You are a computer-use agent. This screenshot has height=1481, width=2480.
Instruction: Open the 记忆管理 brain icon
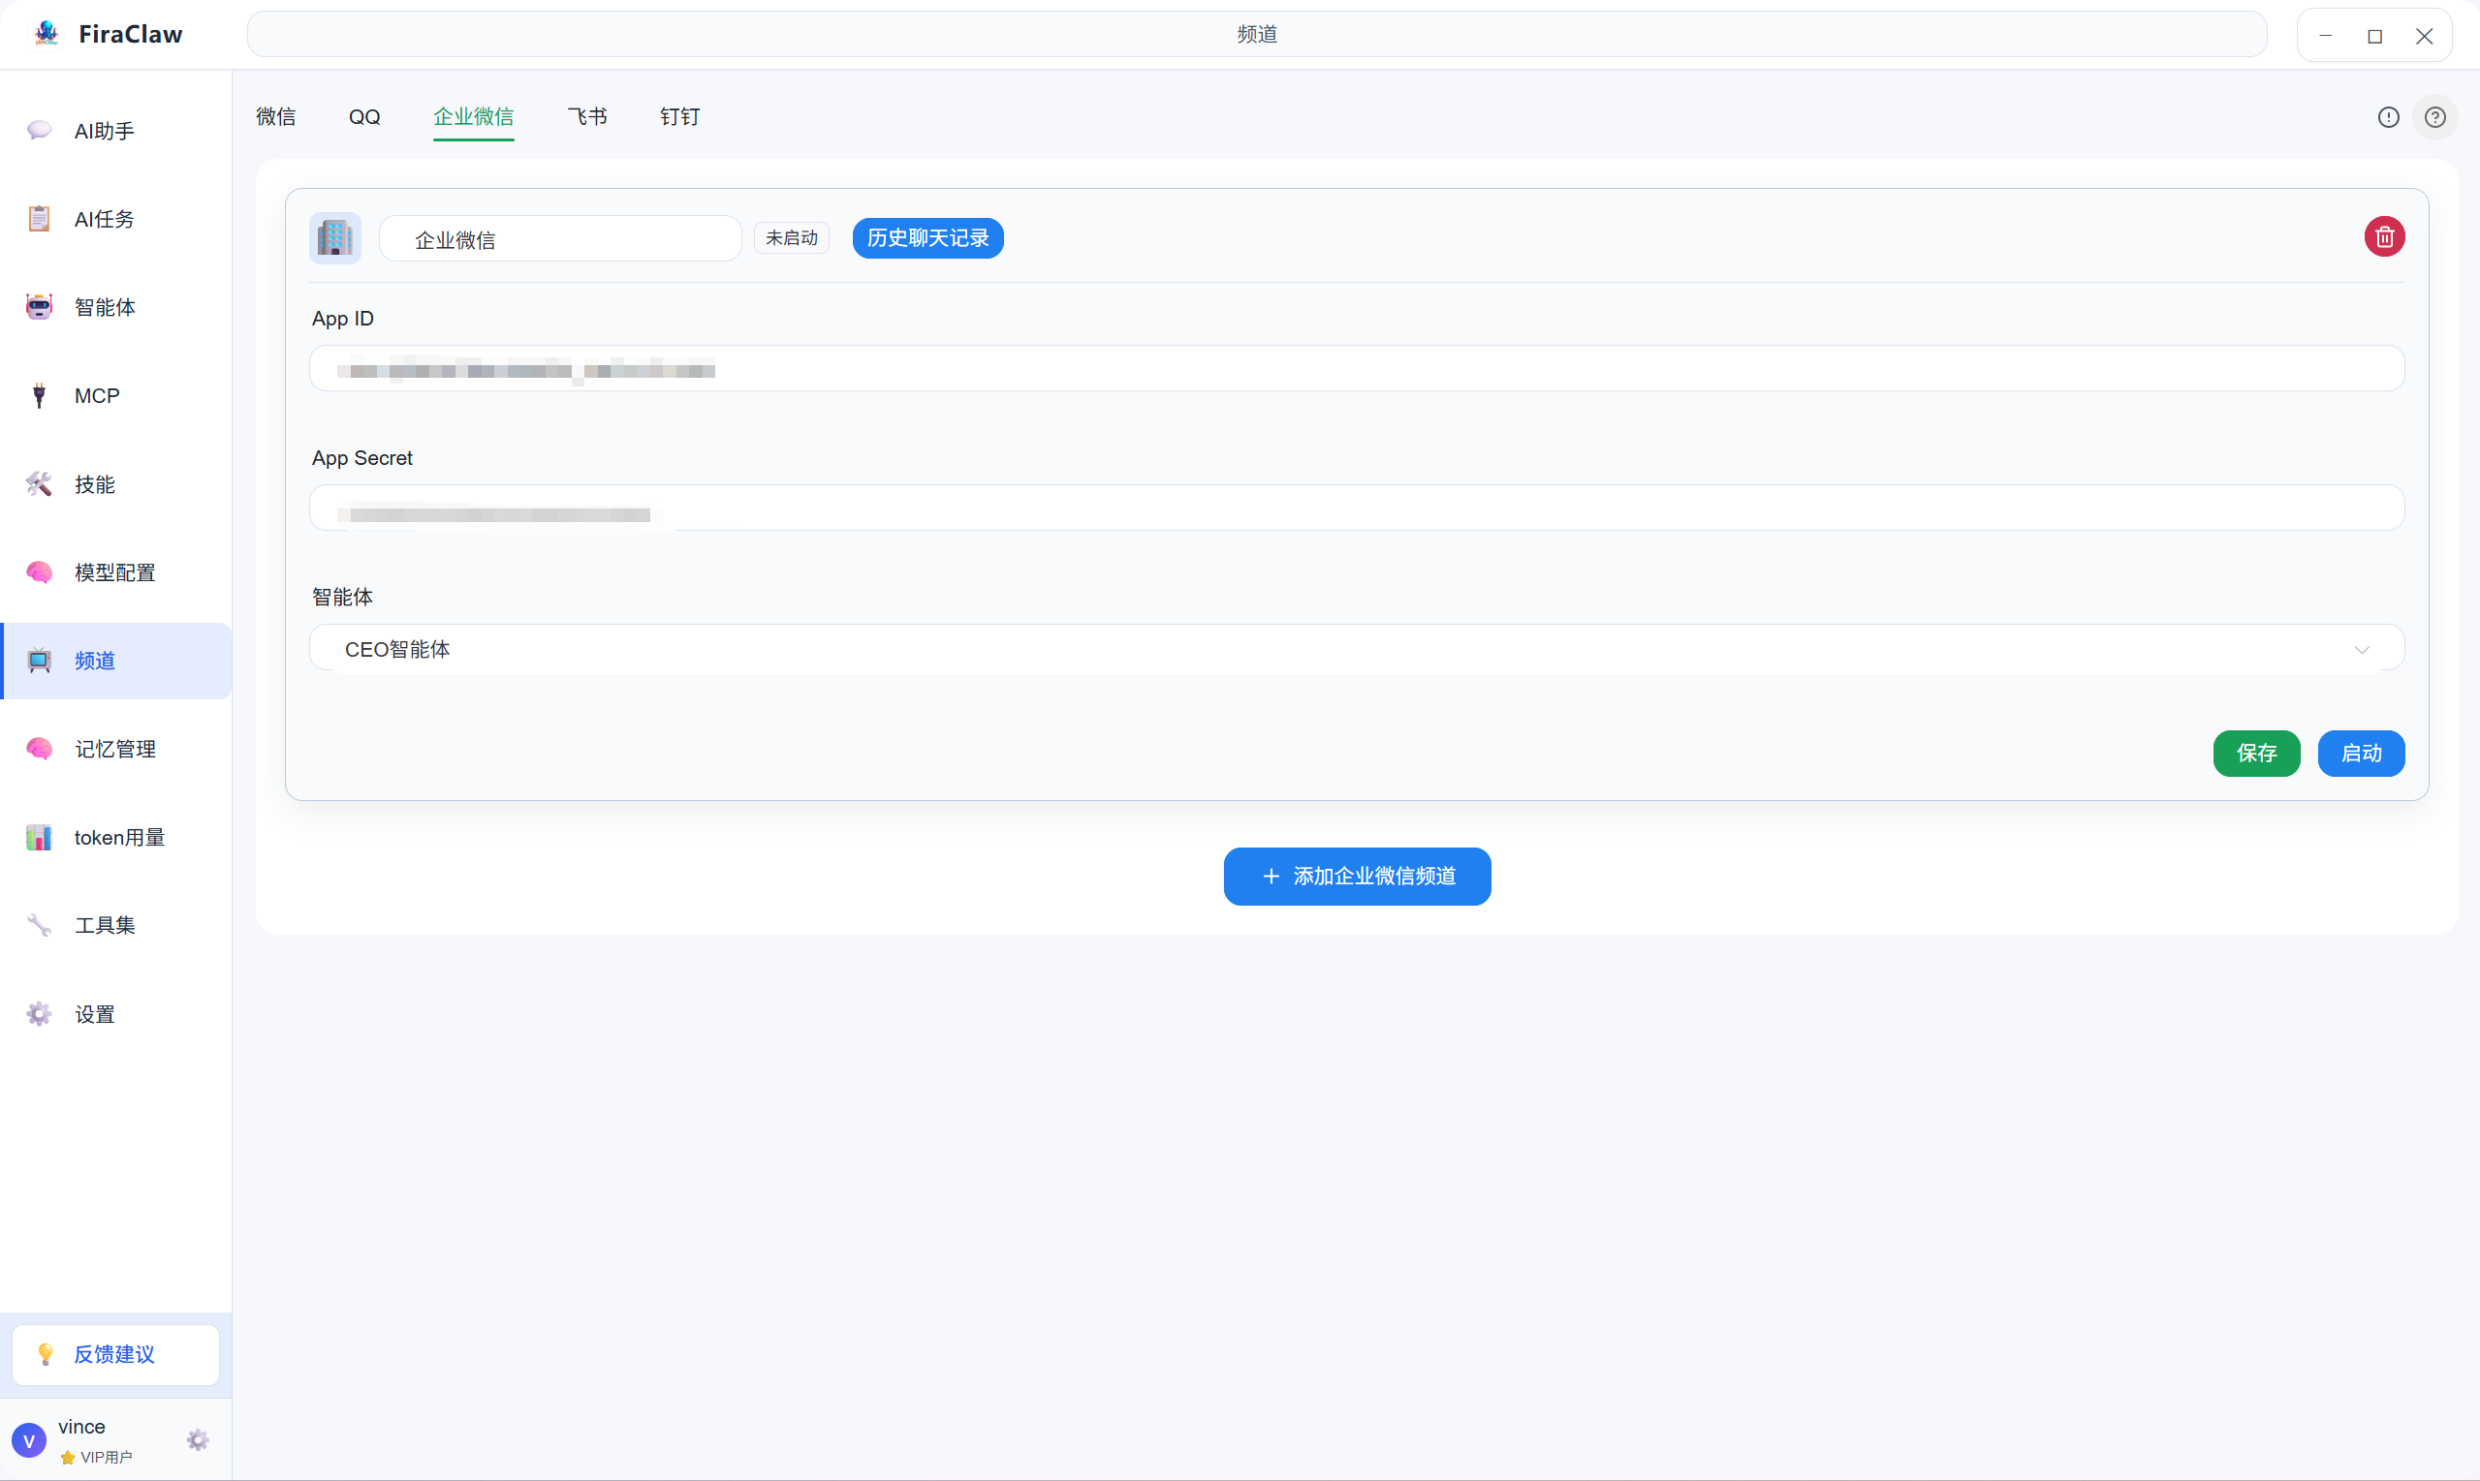pos(39,749)
